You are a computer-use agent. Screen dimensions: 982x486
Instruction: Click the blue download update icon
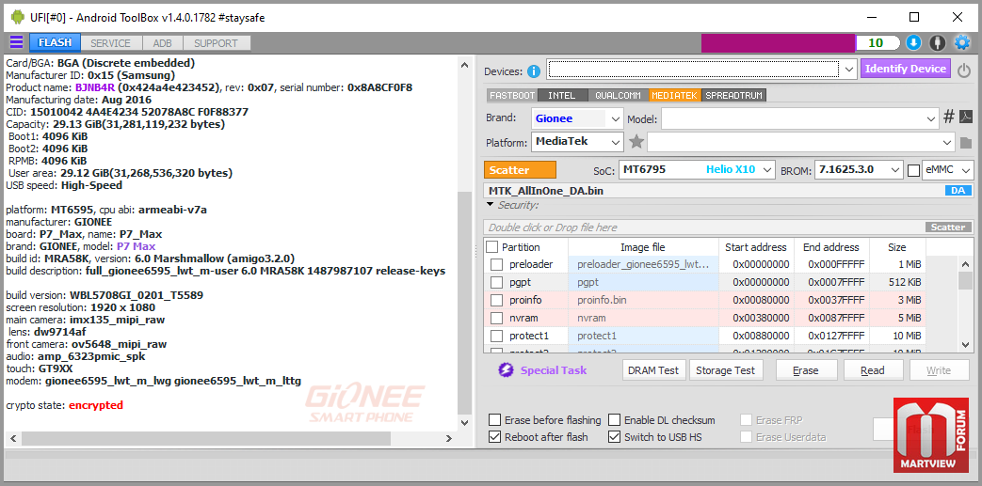pyautogui.click(x=913, y=42)
